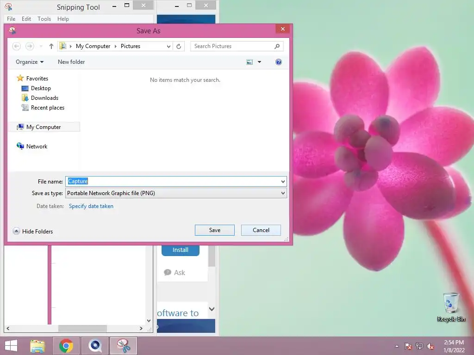This screenshot has height=355, width=474.
Task: Open the Snipping Tool File menu
Action: [11, 18]
